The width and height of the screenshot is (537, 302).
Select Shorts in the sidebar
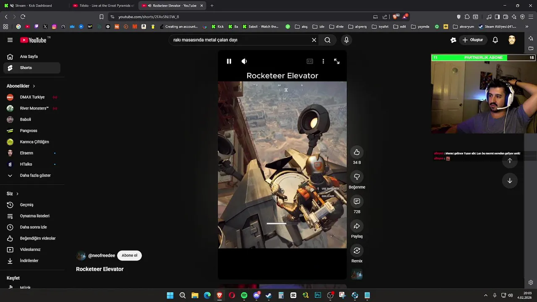(x=32, y=68)
